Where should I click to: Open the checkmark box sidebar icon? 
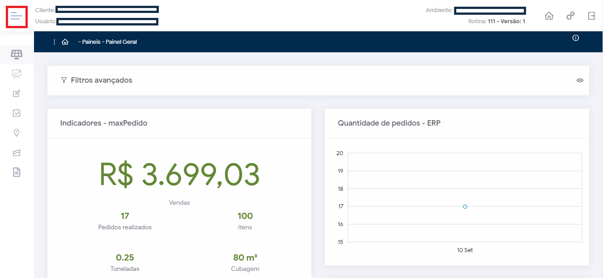coord(17,113)
